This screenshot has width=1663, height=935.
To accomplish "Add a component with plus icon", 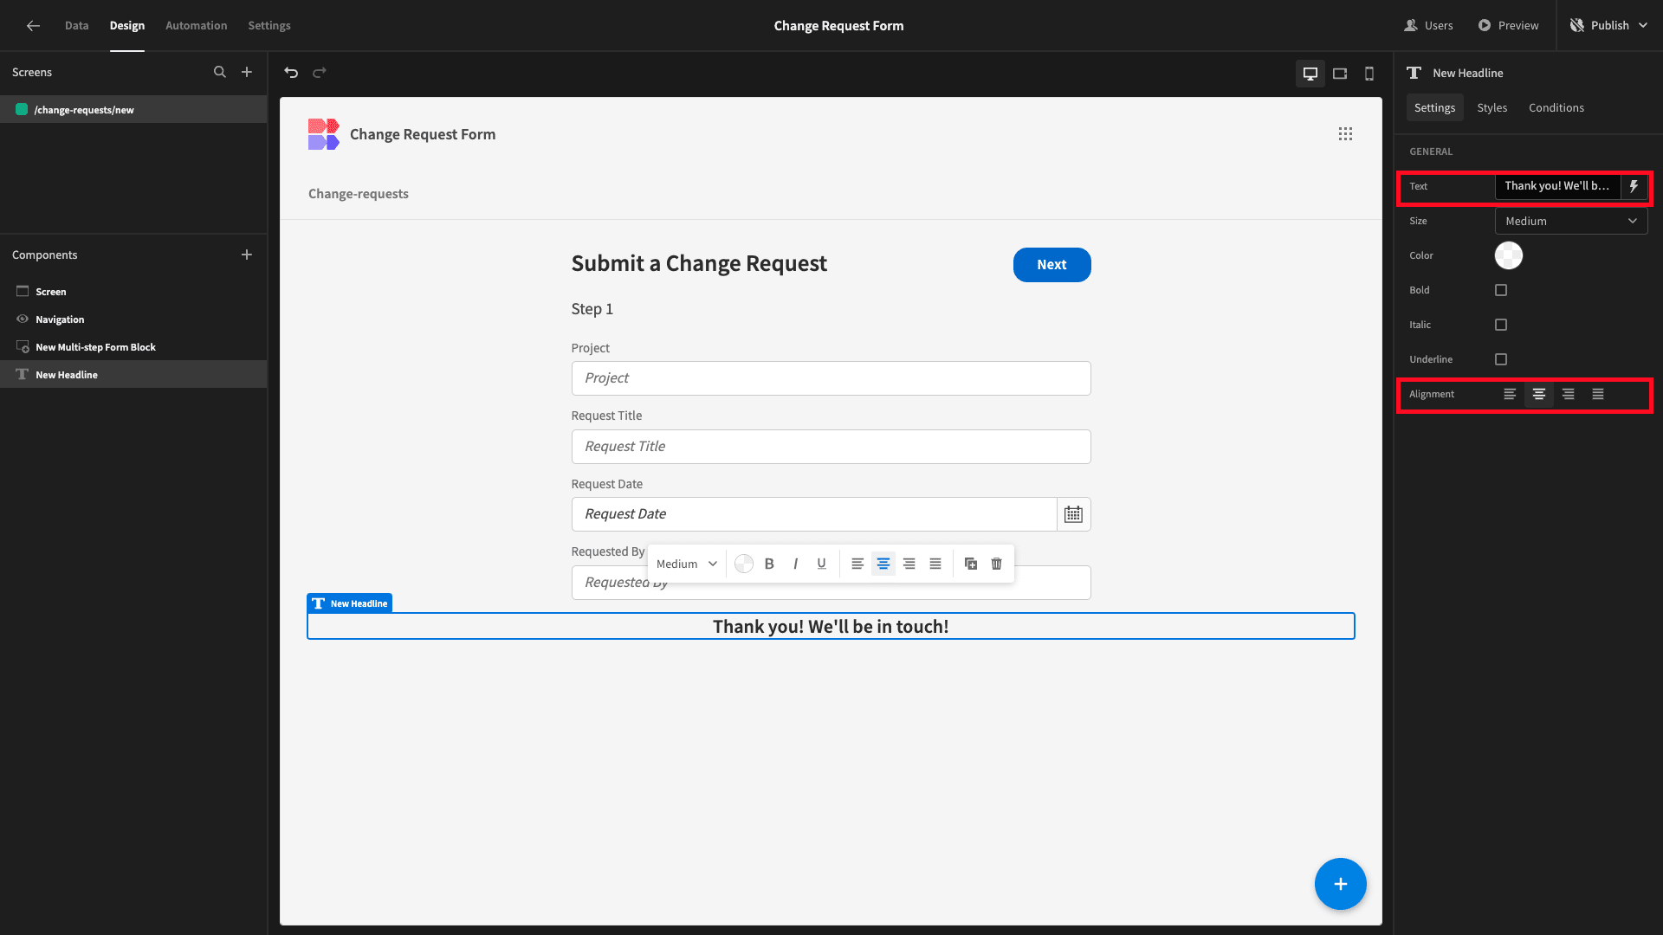I will (x=247, y=255).
